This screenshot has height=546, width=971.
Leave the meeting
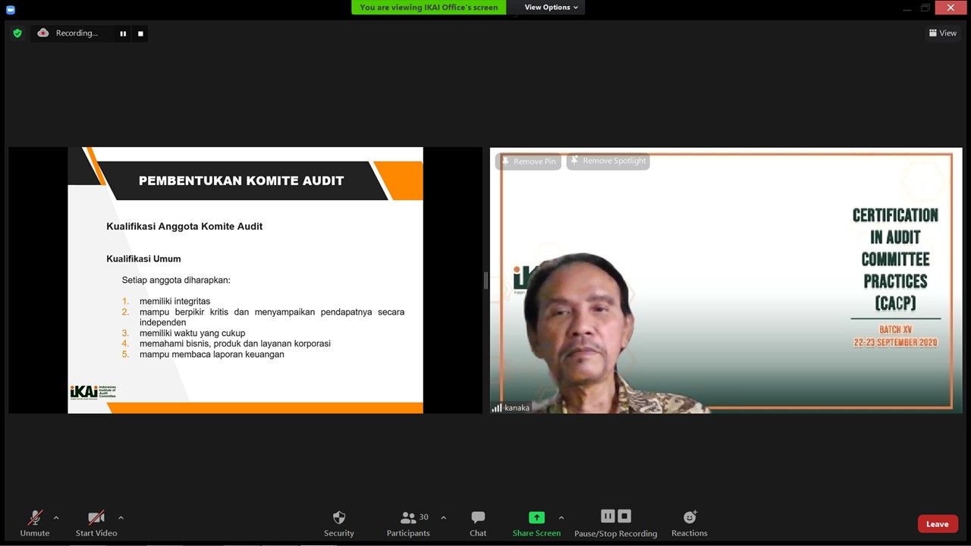[x=938, y=524]
